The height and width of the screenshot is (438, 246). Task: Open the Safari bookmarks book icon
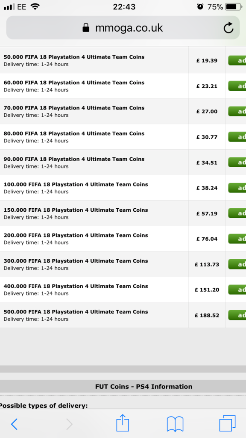click(x=175, y=424)
